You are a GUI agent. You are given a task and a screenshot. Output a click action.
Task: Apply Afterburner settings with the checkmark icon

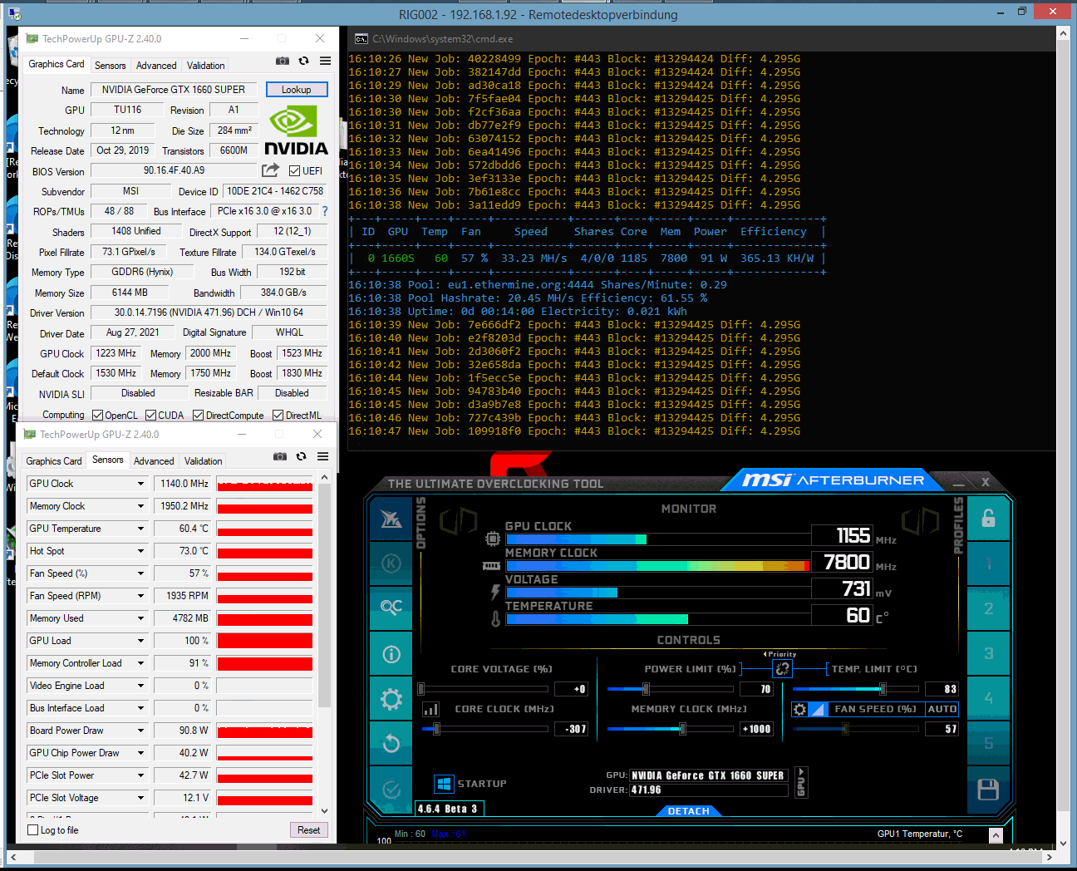click(x=391, y=789)
